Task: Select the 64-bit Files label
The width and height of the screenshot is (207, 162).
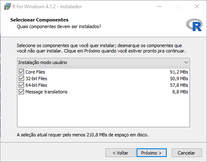Action: point(36,85)
